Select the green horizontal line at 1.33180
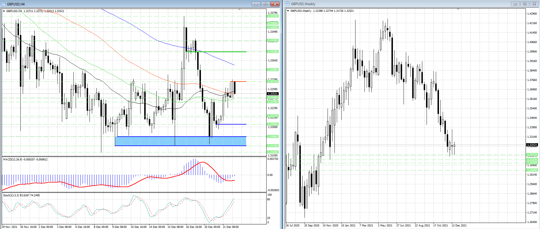540x229 pixels. [x=216, y=52]
